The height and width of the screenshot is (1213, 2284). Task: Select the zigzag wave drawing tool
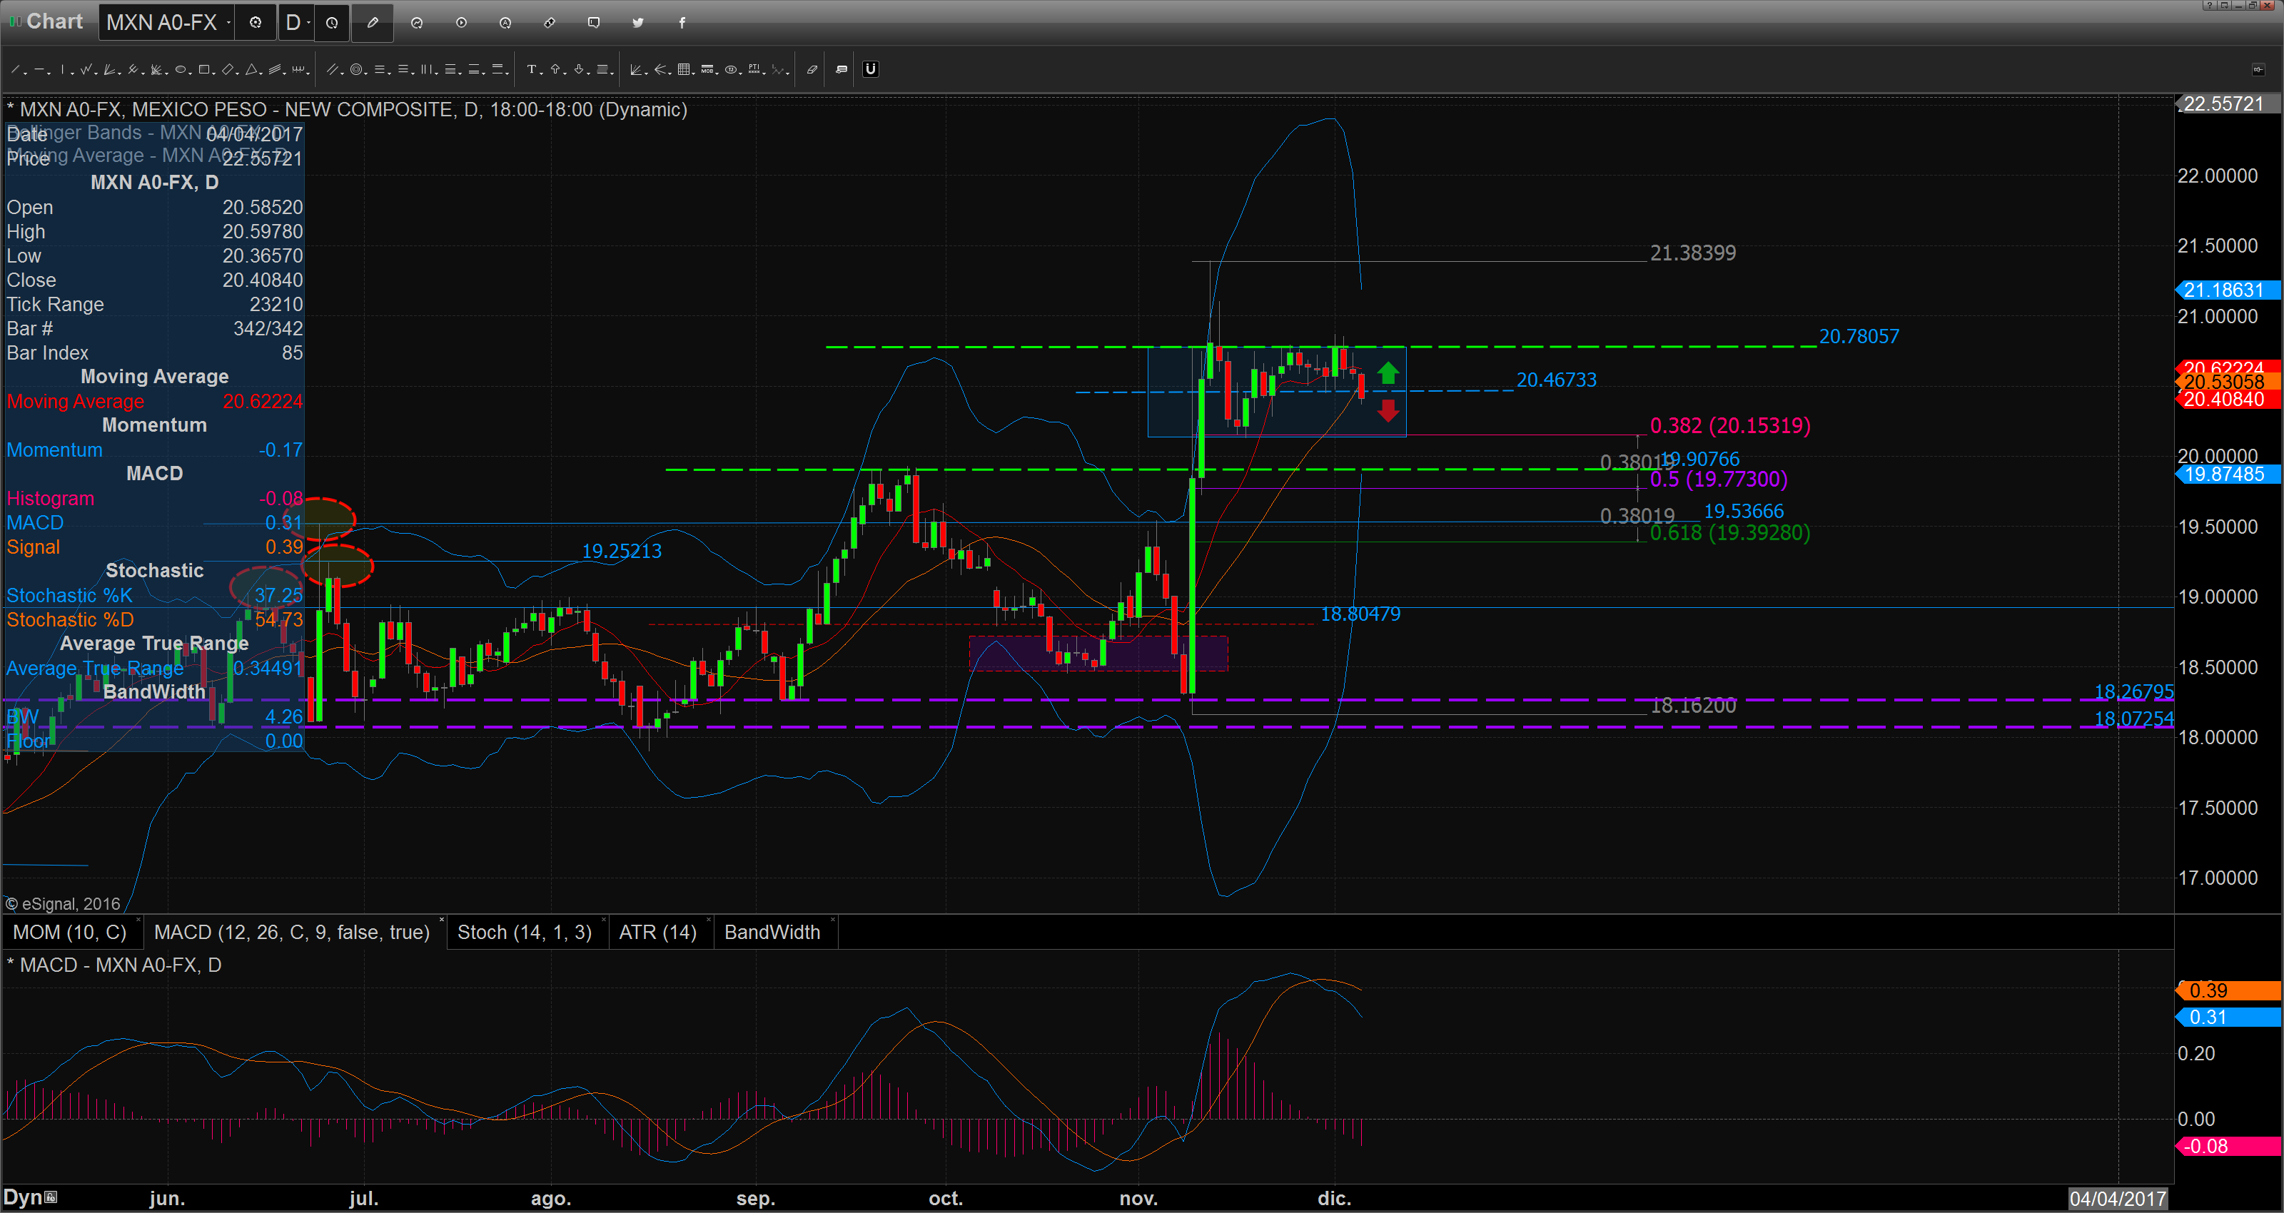tap(86, 69)
